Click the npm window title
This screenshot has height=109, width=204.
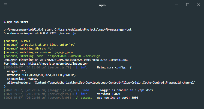[x=102, y=5]
